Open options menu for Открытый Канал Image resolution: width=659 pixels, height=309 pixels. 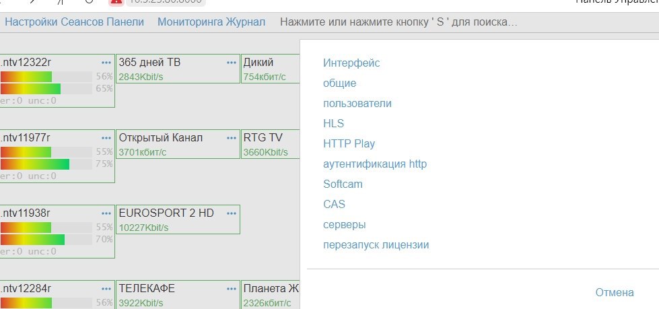point(231,138)
